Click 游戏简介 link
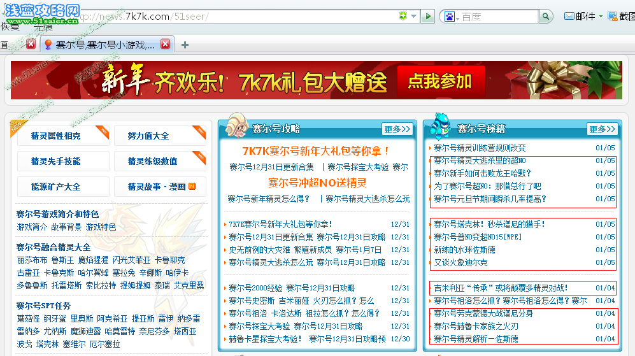This screenshot has width=635, height=356. (32, 227)
